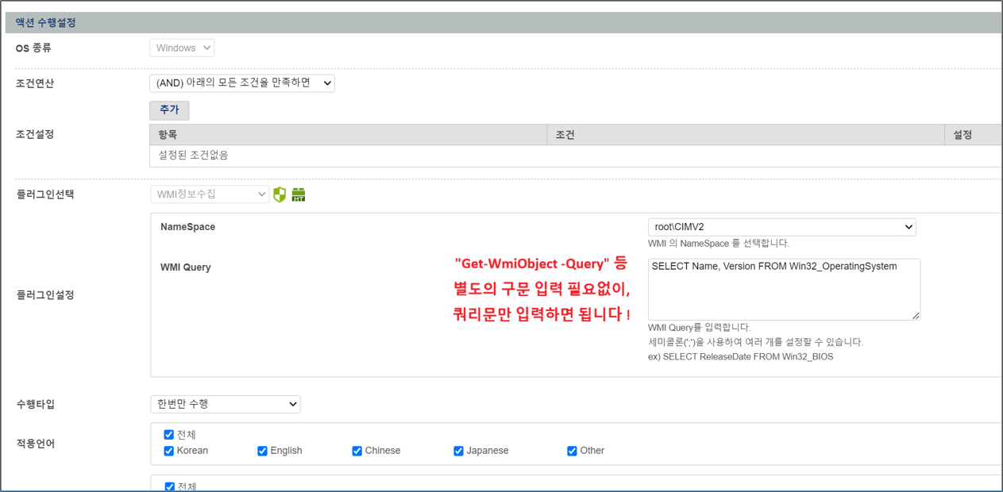Open the 조건연산 AND condition dropdown

[x=241, y=83]
